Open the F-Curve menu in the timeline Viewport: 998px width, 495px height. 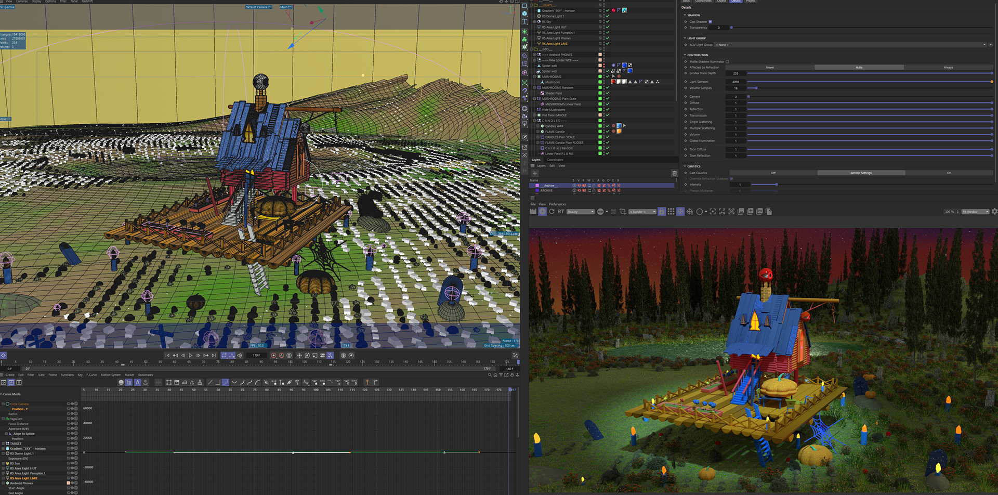pos(91,375)
